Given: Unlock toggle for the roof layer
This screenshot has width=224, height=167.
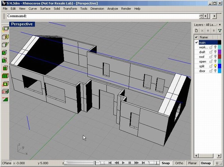Looking at the screenshot, I should pos(211,57).
